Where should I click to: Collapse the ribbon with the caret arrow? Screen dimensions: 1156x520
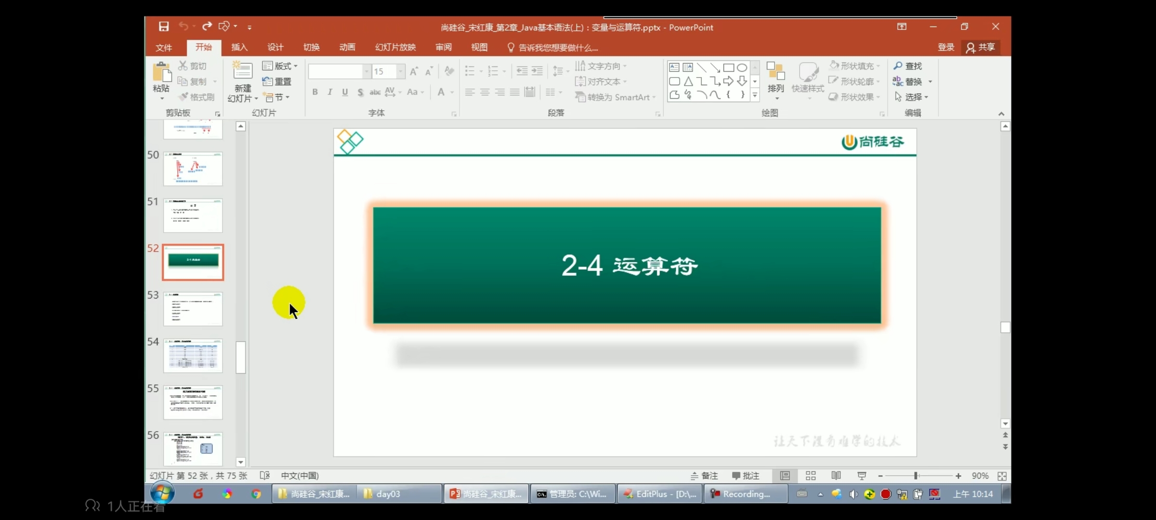pos(1001,114)
